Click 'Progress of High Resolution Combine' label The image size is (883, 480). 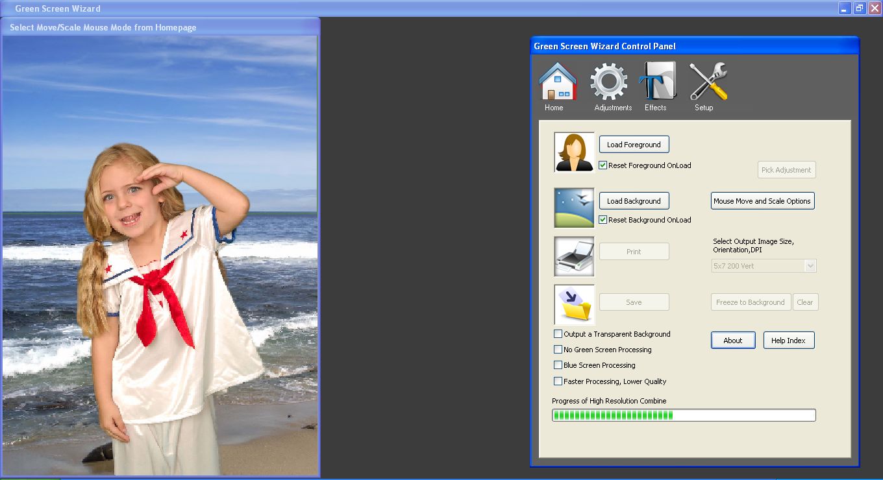pyautogui.click(x=609, y=401)
